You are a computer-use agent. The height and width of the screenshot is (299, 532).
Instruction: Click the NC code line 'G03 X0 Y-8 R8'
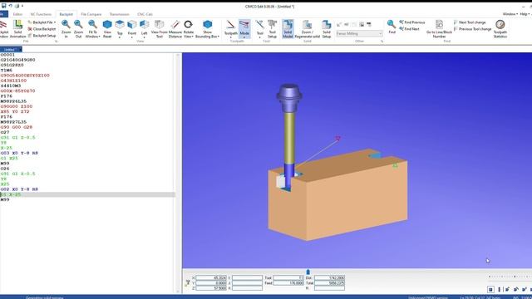[19, 153]
